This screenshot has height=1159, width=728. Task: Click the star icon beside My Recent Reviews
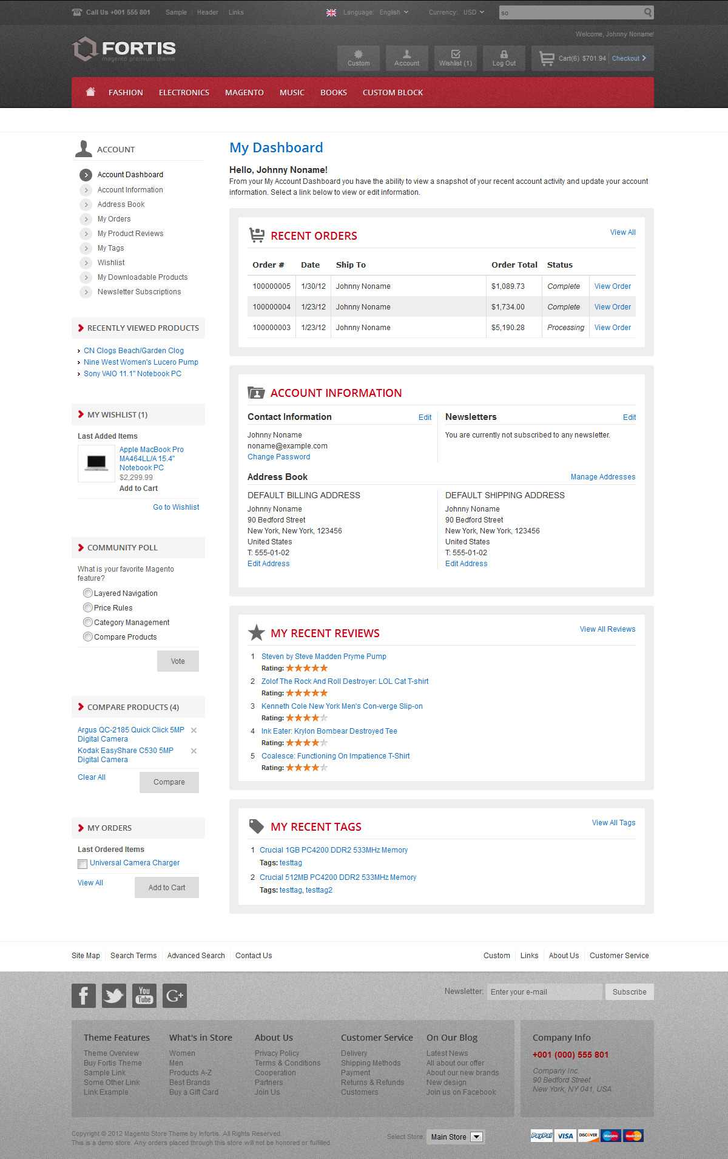257,633
